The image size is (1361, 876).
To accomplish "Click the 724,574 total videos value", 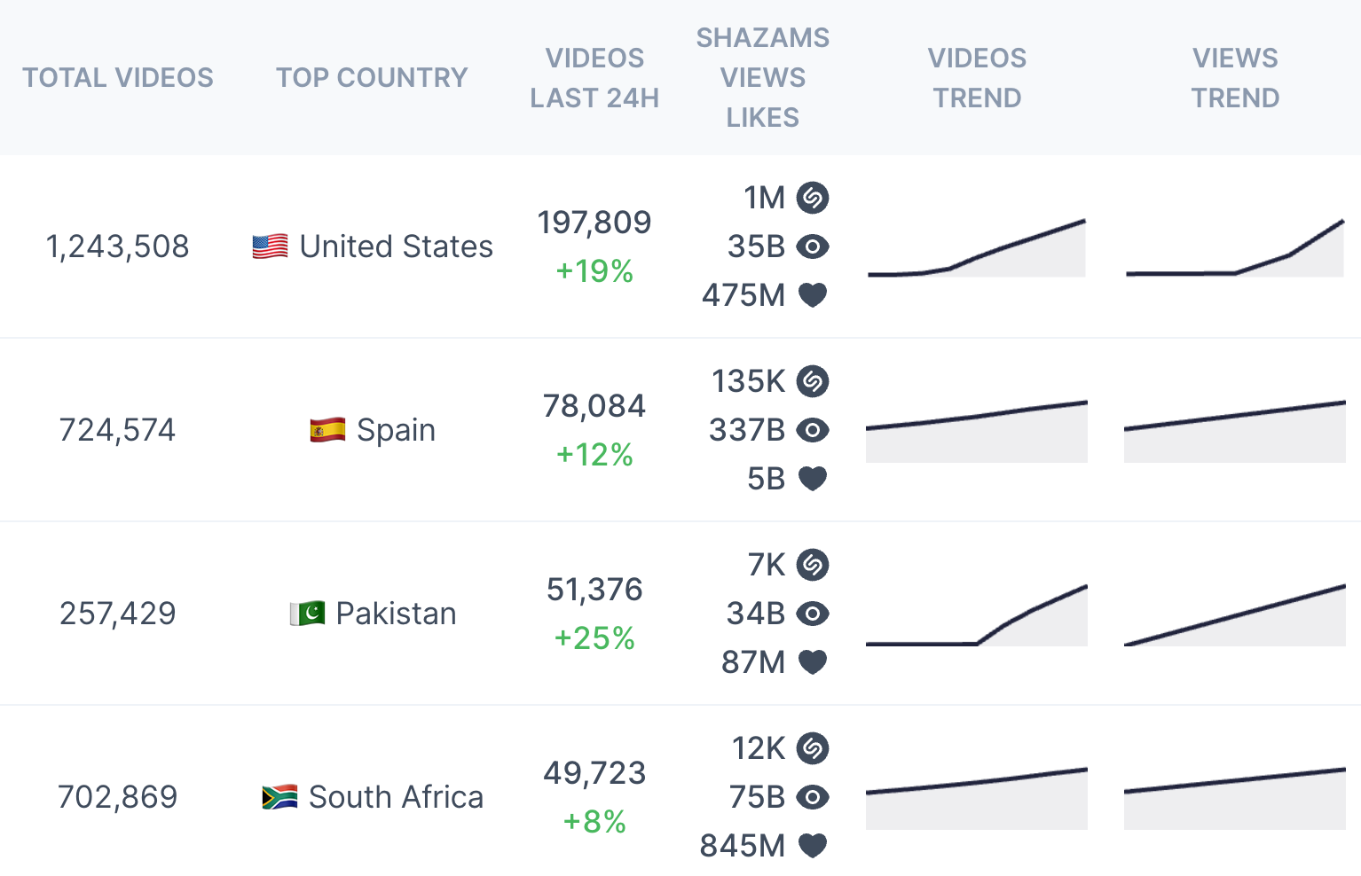I will point(117,430).
